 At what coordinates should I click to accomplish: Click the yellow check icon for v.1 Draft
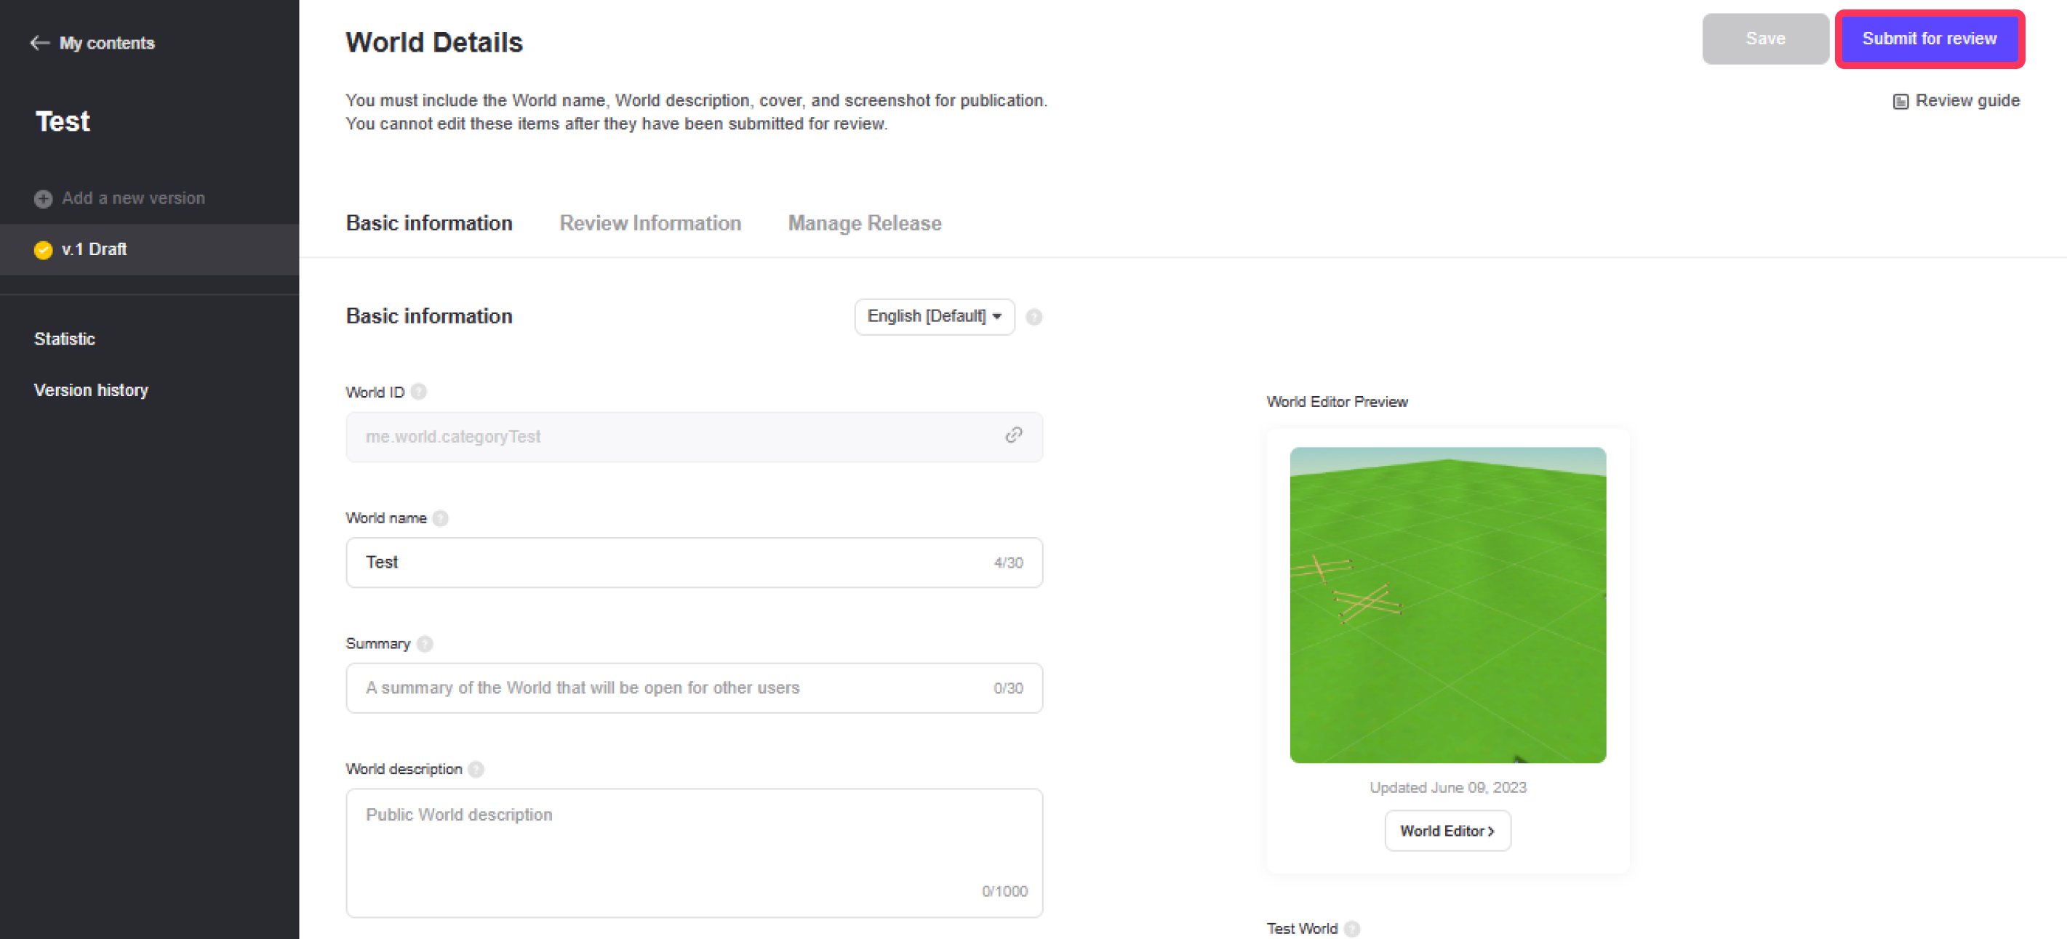tap(44, 250)
